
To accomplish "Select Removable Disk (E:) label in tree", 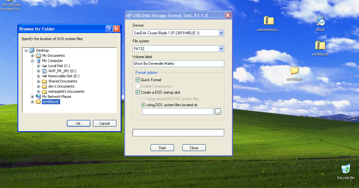I will click(x=64, y=76).
